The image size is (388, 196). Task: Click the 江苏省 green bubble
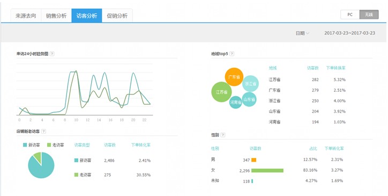pyautogui.click(x=221, y=92)
